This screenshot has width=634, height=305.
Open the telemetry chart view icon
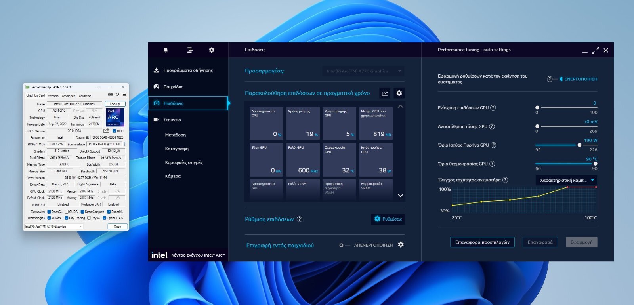pyautogui.click(x=385, y=93)
